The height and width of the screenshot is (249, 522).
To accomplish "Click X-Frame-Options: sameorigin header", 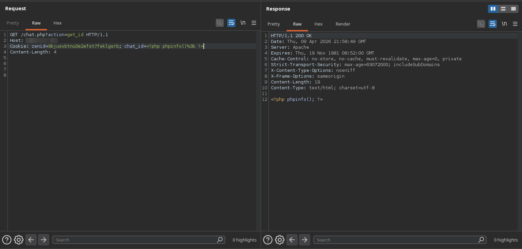I will pyautogui.click(x=308, y=76).
